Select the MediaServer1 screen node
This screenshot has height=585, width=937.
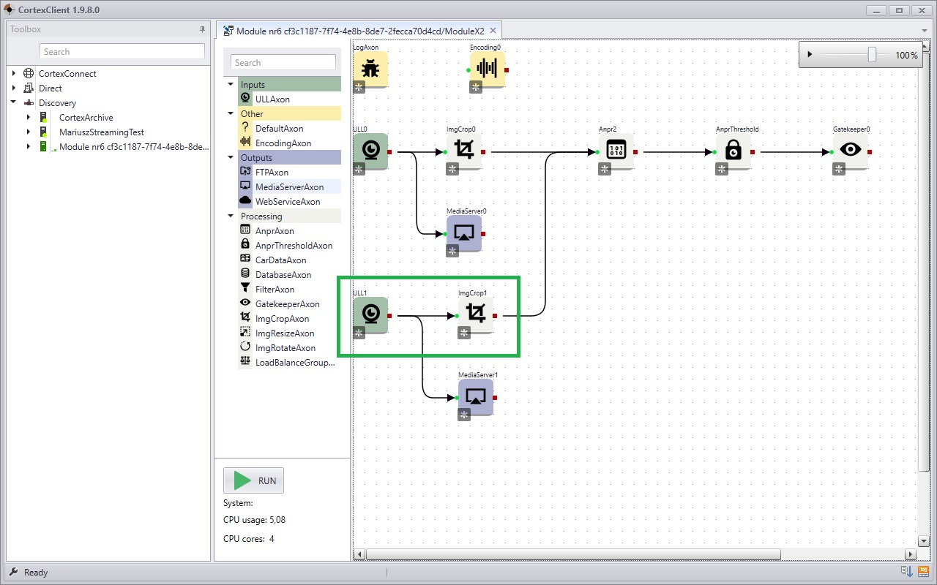tap(475, 397)
